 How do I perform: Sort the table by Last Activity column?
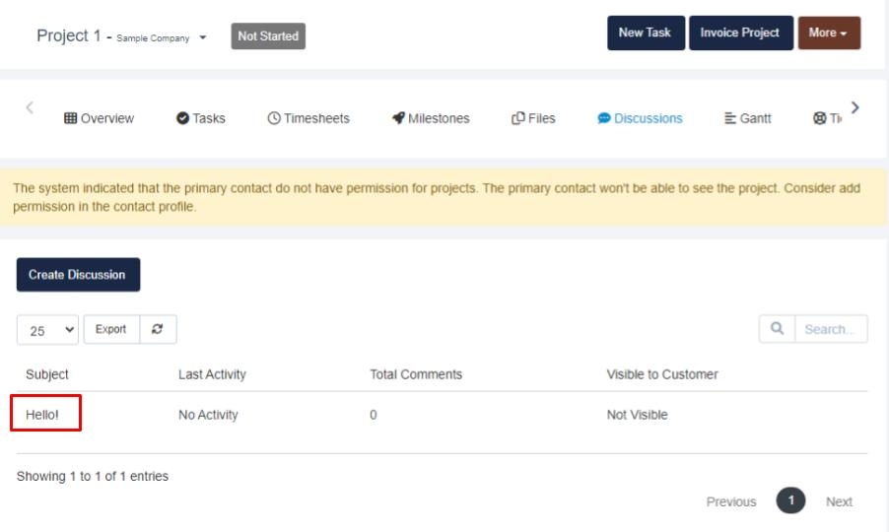pyautogui.click(x=212, y=374)
